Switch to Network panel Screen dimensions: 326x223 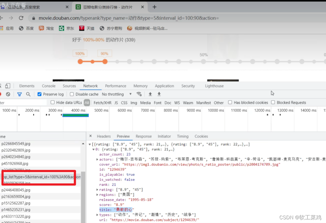[x=90, y=86]
